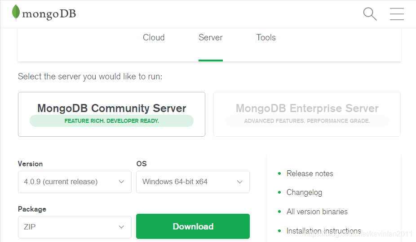The image size is (416, 242).
Task: Open the Package dropdown showing ZIP
Action: 75,227
